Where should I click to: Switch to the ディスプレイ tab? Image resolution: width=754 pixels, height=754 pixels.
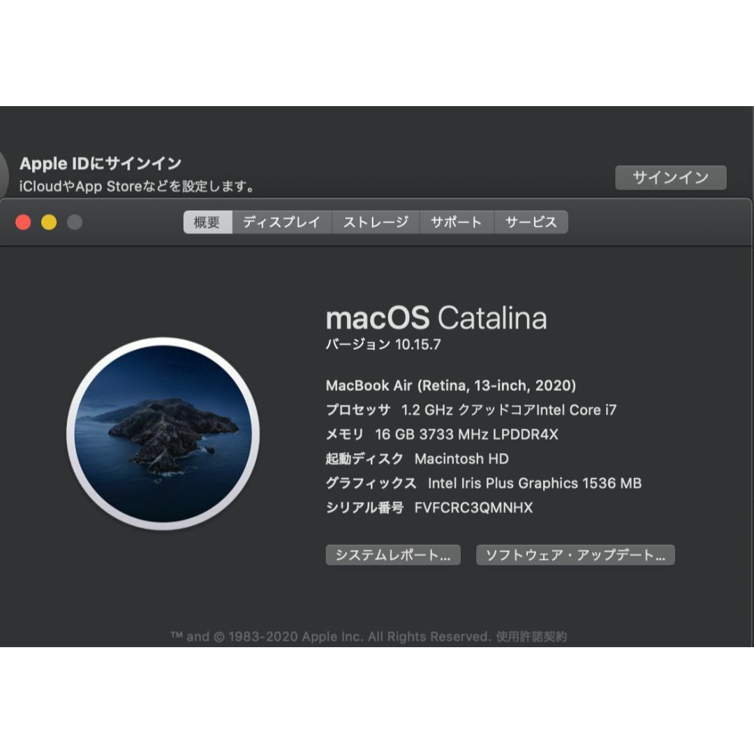(282, 222)
